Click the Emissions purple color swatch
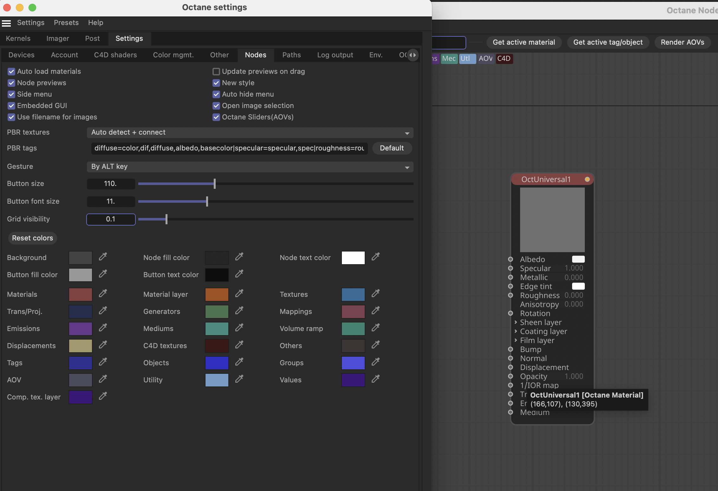This screenshot has width=718, height=491. [81, 329]
